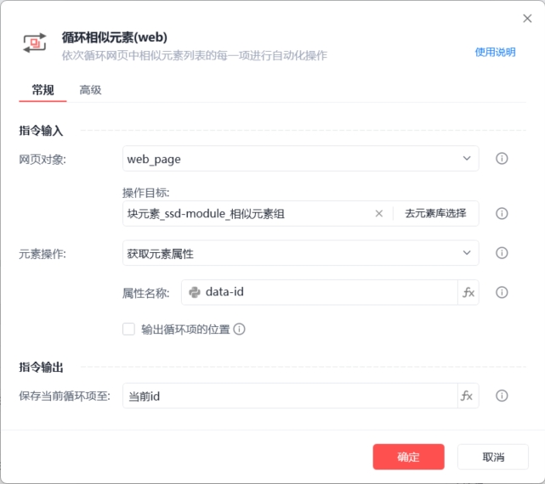Click the info icon next to 输出循环项的位置

tap(239, 329)
